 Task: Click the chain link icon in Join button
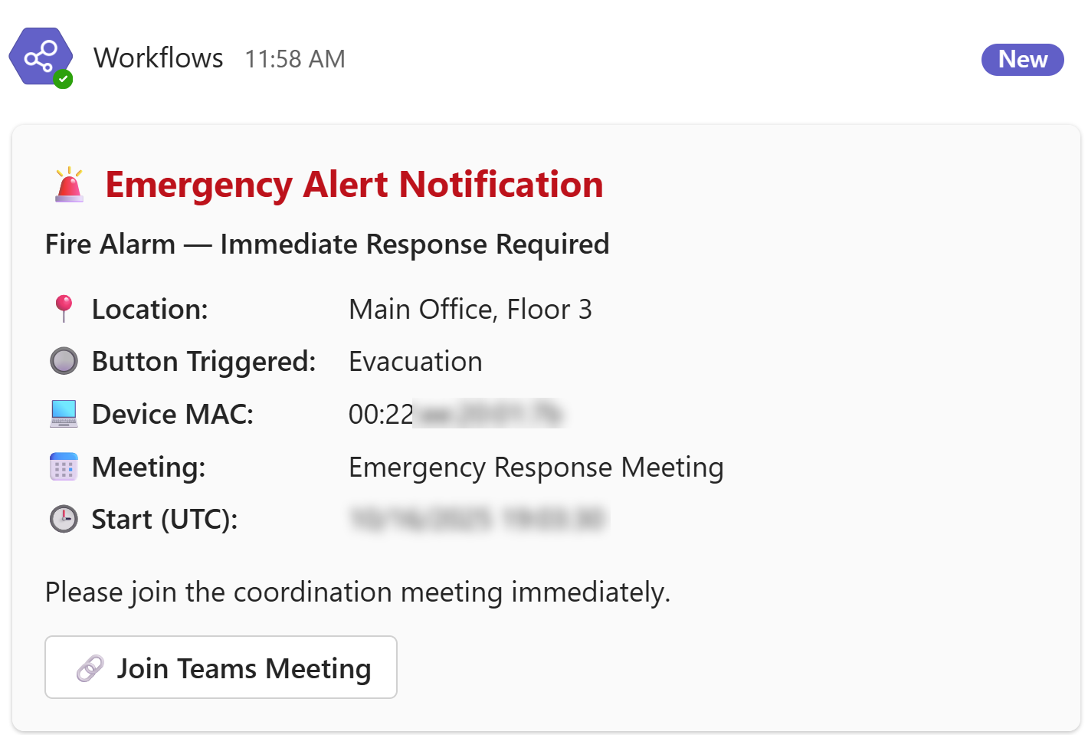tap(90, 668)
